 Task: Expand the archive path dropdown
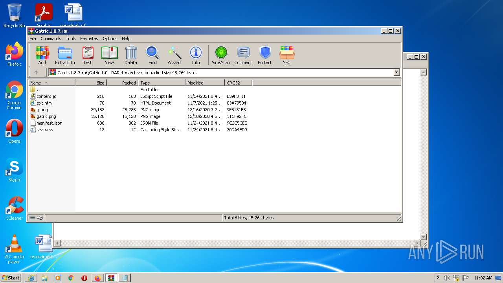pyautogui.click(x=397, y=72)
